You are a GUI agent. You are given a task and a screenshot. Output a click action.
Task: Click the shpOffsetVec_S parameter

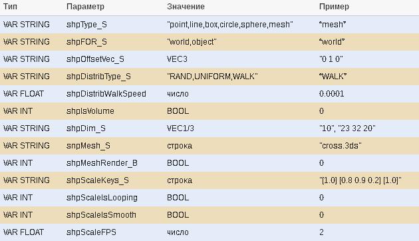[x=95, y=59]
